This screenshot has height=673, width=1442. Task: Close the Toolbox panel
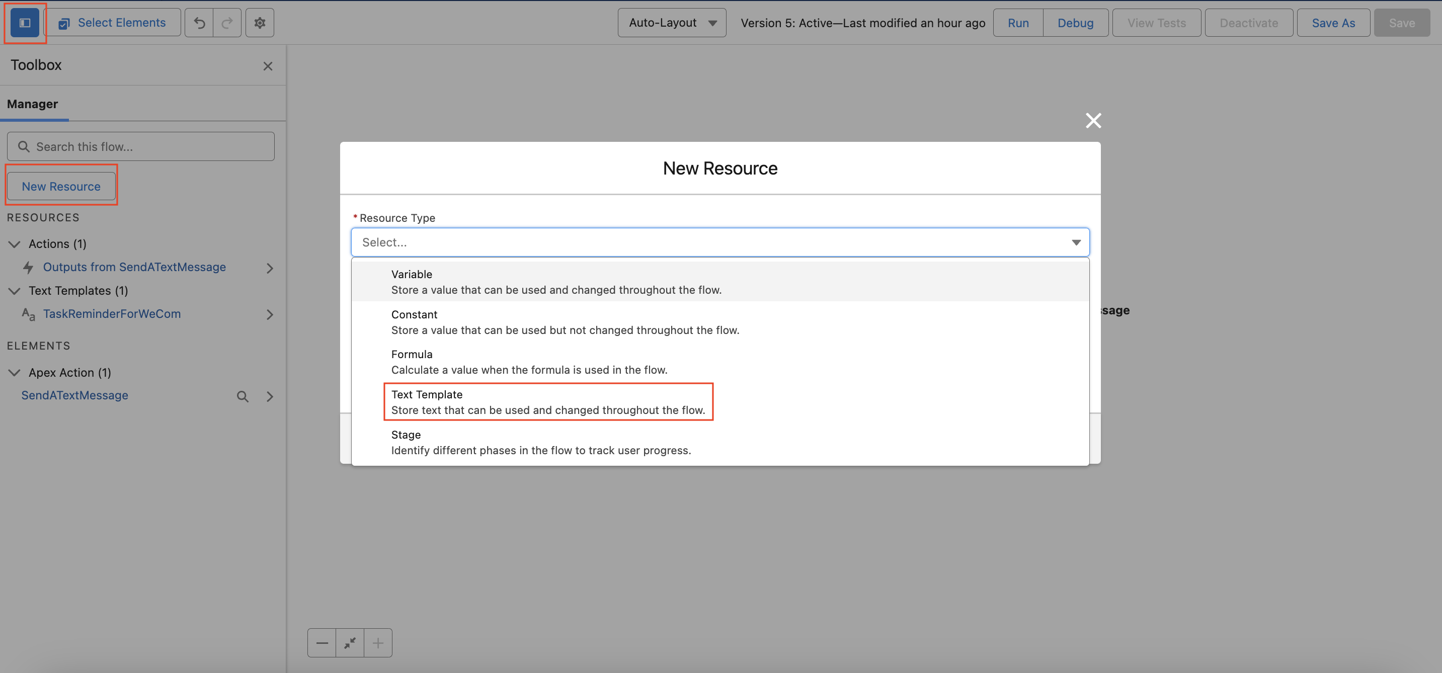point(268,66)
